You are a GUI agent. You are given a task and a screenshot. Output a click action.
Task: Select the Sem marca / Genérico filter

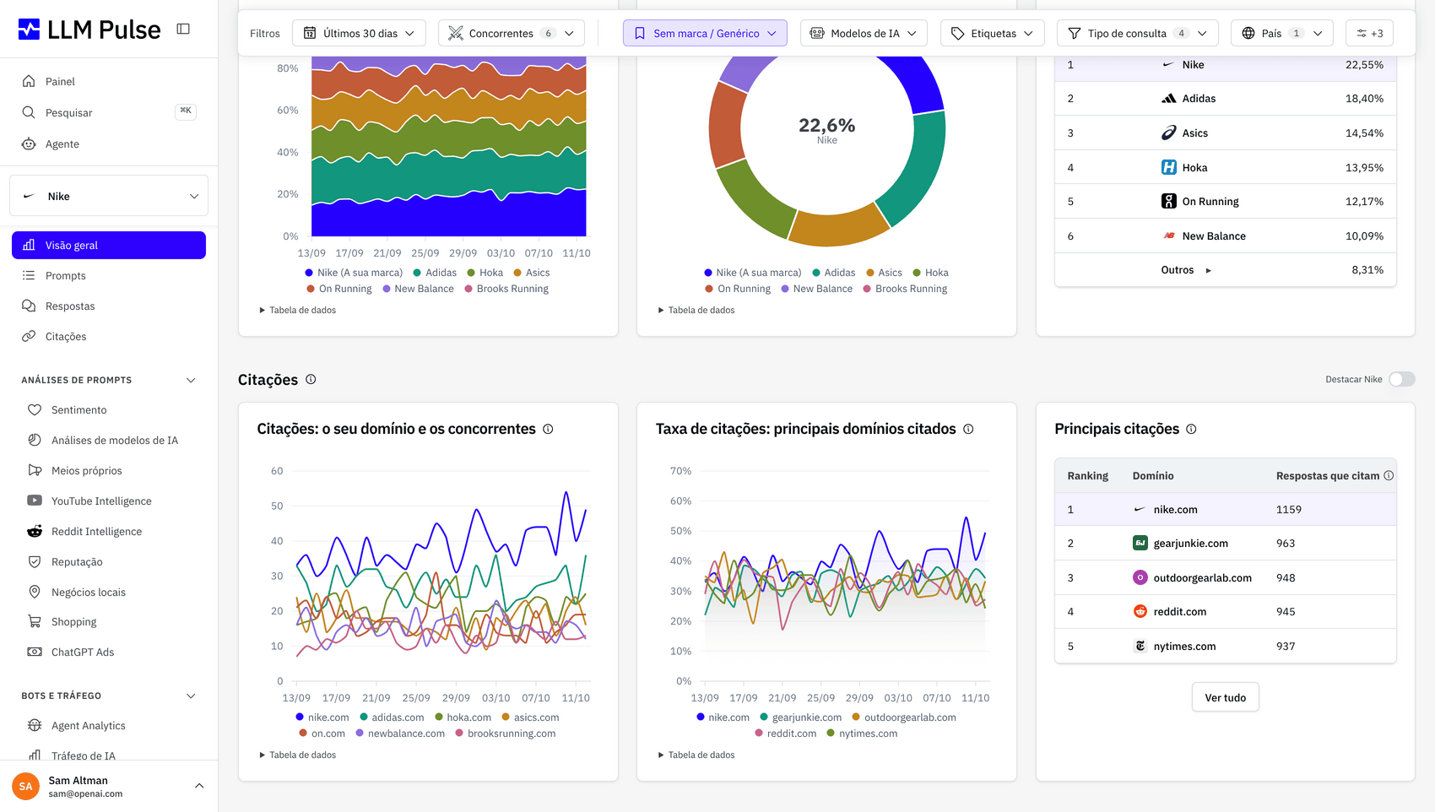tap(705, 34)
